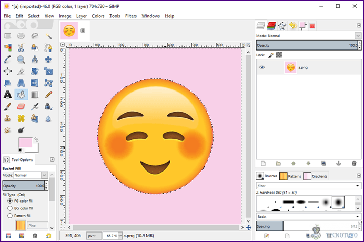
Task: Select the Text tool
Action: coord(8,95)
